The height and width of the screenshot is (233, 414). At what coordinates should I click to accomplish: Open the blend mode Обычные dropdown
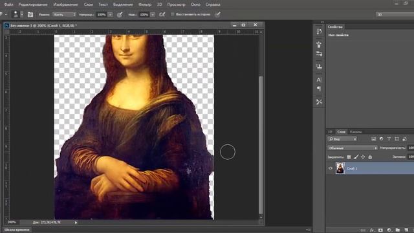pos(353,148)
